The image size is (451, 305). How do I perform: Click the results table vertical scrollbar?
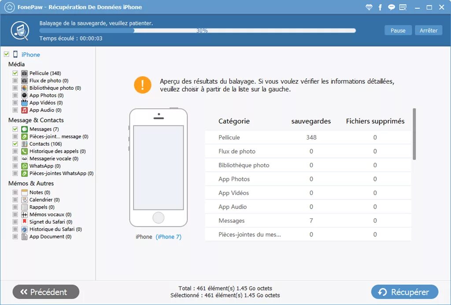pos(414,134)
